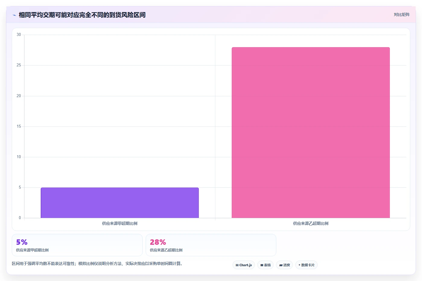The height and width of the screenshot is (281, 422).
Task: Click the title 相同平均交期可能对应完全不同的到货风险区间
Action: (82, 15)
